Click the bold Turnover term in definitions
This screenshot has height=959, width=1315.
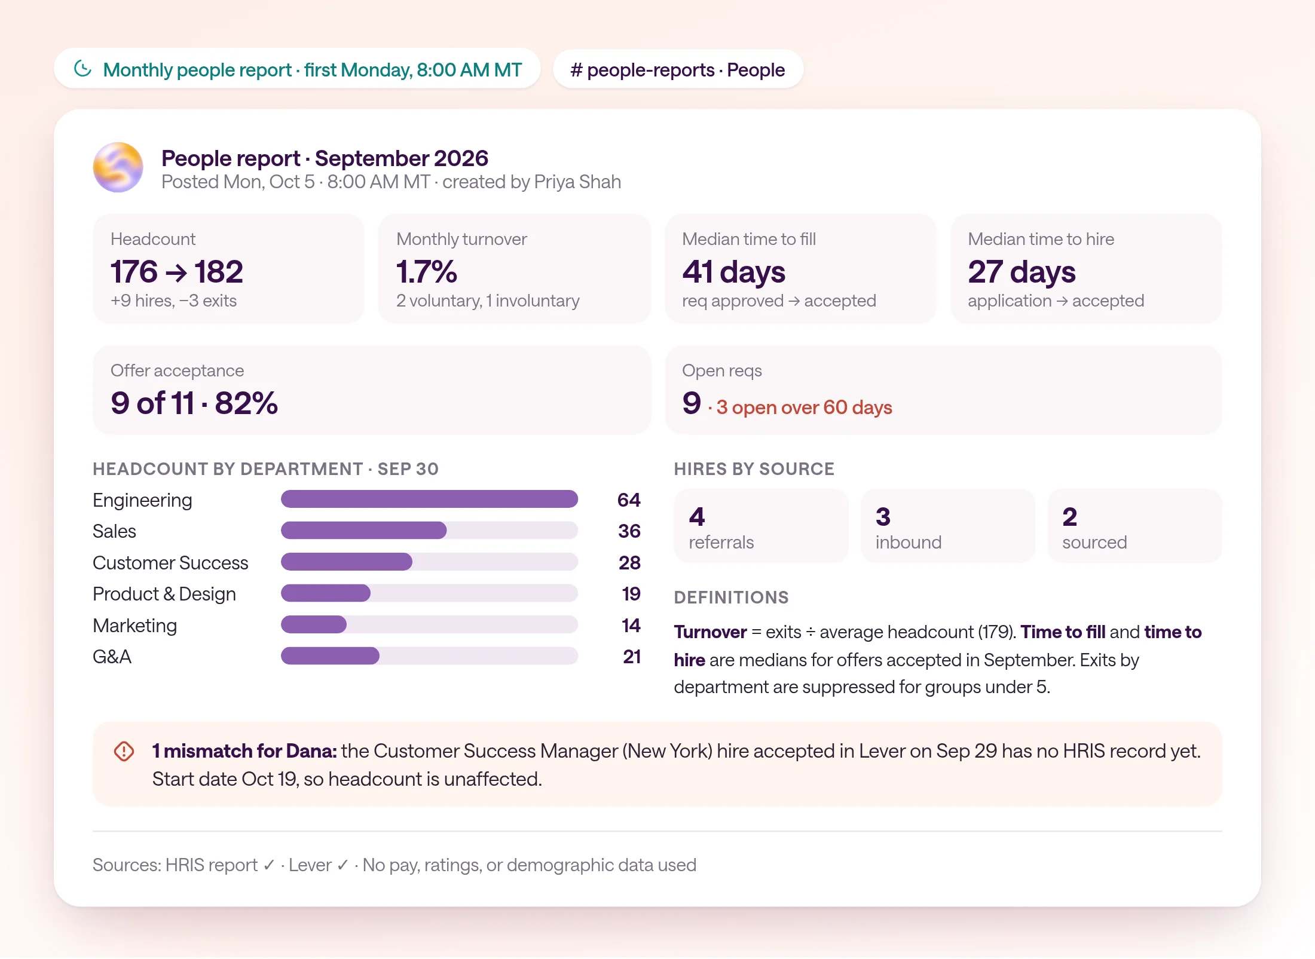click(x=710, y=632)
